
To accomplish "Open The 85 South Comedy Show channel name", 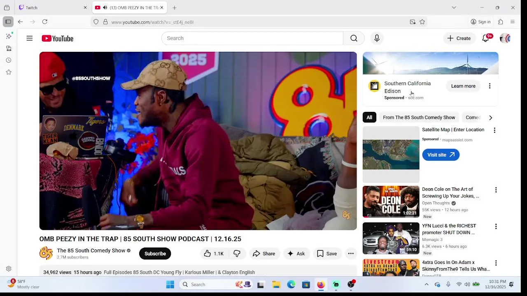I will point(91,250).
